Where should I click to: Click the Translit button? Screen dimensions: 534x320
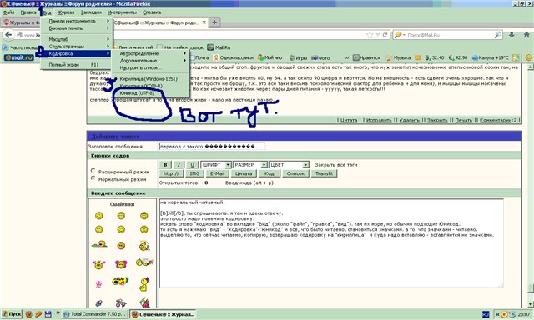pyautogui.click(x=324, y=173)
